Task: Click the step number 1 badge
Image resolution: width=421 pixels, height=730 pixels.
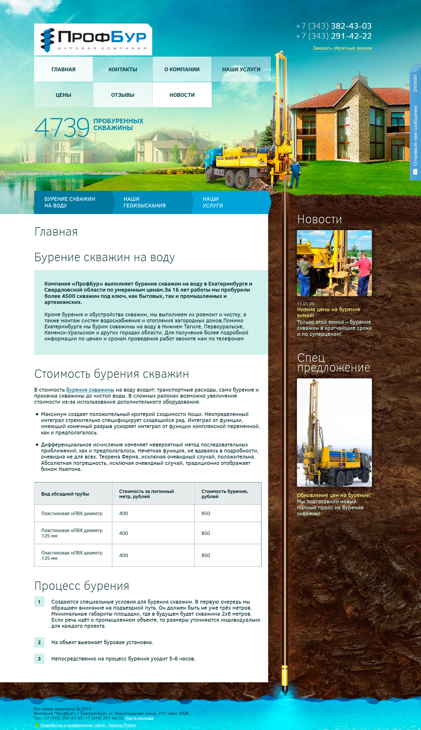Action: 39,602
